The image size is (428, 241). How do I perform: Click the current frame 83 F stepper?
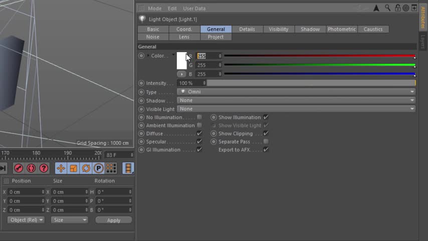[132, 155]
